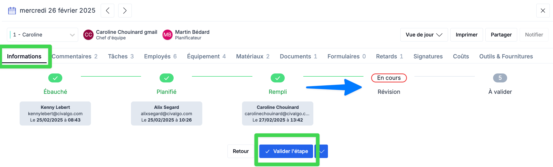Click the Ébauché completed step checkmark

pyautogui.click(x=55, y=78)
